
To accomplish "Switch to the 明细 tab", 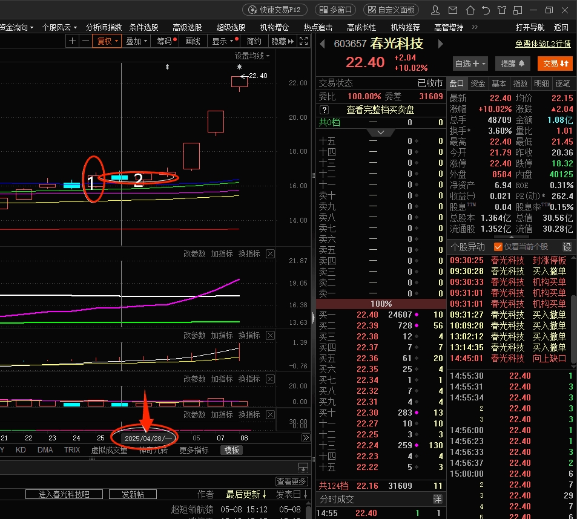I will (541, 83).
